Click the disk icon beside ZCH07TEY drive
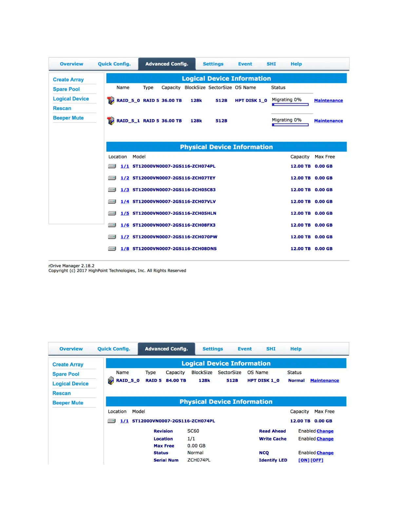Screen dimensions: 401x520 point(112,178)
